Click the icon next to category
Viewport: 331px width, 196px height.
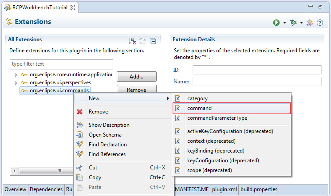178,98
